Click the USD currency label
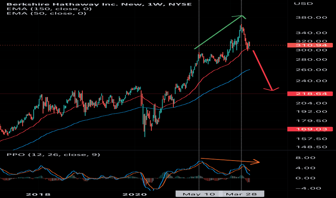The height and width of the screenshot is (198, 336). coord(303,4)
